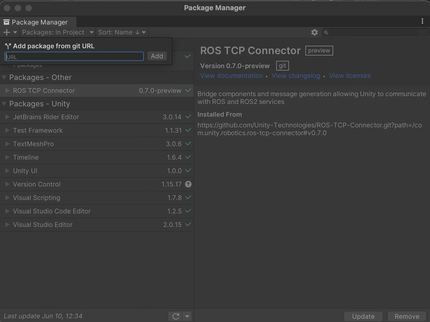The image size is (430, 322).
Task: Click Version 0.7.0-preview label
Action: [x=235, y=66]
